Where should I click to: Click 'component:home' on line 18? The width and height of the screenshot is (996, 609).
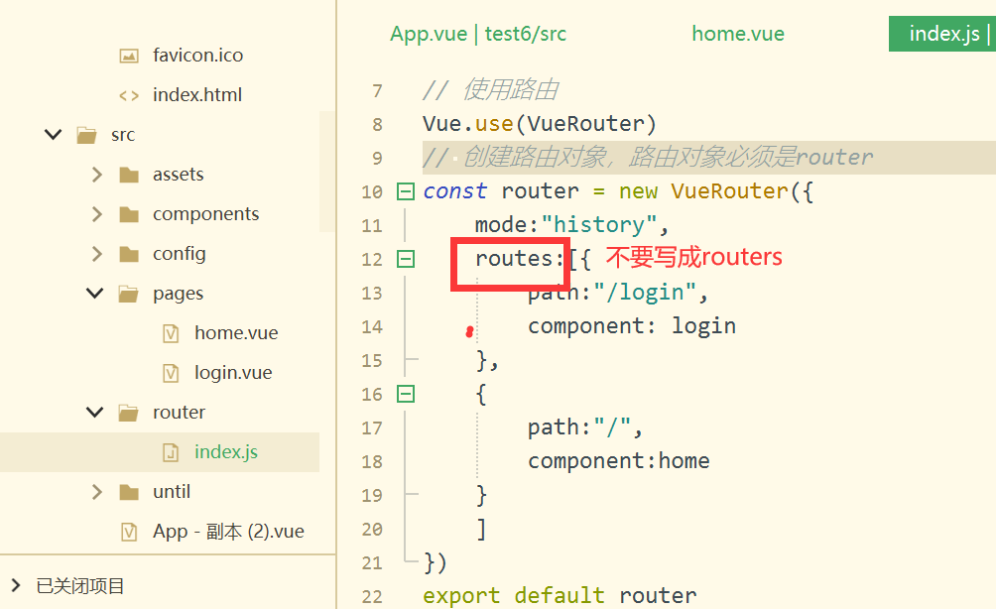pyautogui.click(x=619, y=461)
